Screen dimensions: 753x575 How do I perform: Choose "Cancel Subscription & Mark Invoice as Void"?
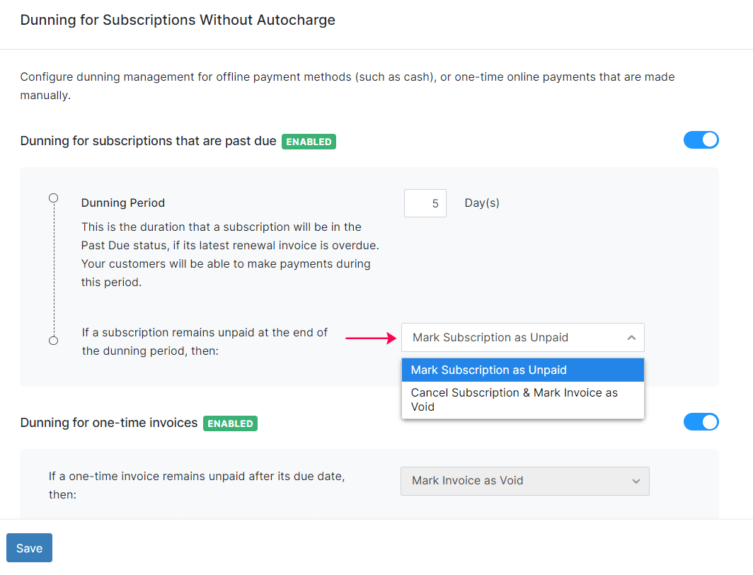click(522, 399)
